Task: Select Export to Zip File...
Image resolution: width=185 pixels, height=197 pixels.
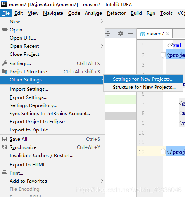Action: (52, 130)
